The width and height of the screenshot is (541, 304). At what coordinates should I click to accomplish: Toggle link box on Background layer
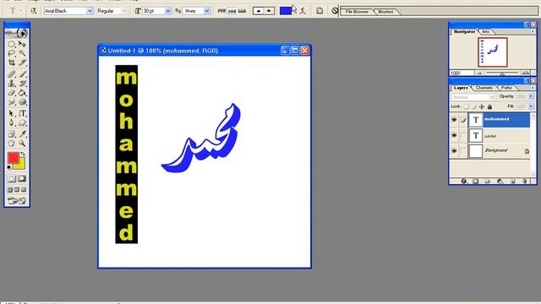tap(463, 151)
